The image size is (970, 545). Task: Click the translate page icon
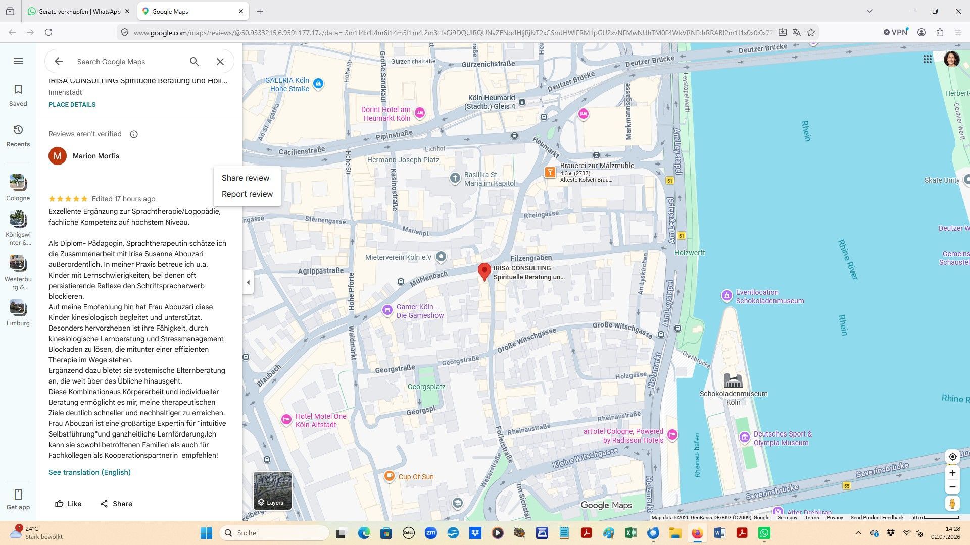point(797,32)
